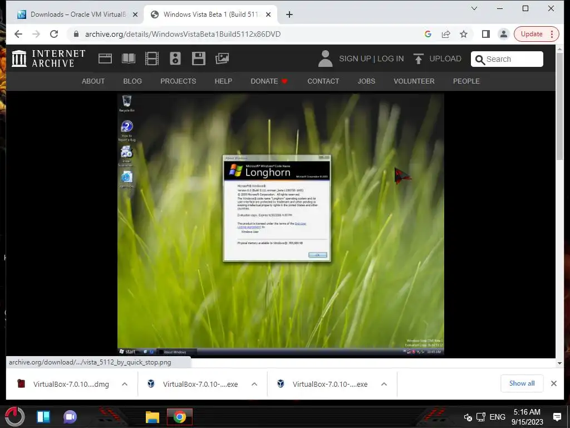Click the Update button in Chrome

pyautogui.click(x=532, y=34)
